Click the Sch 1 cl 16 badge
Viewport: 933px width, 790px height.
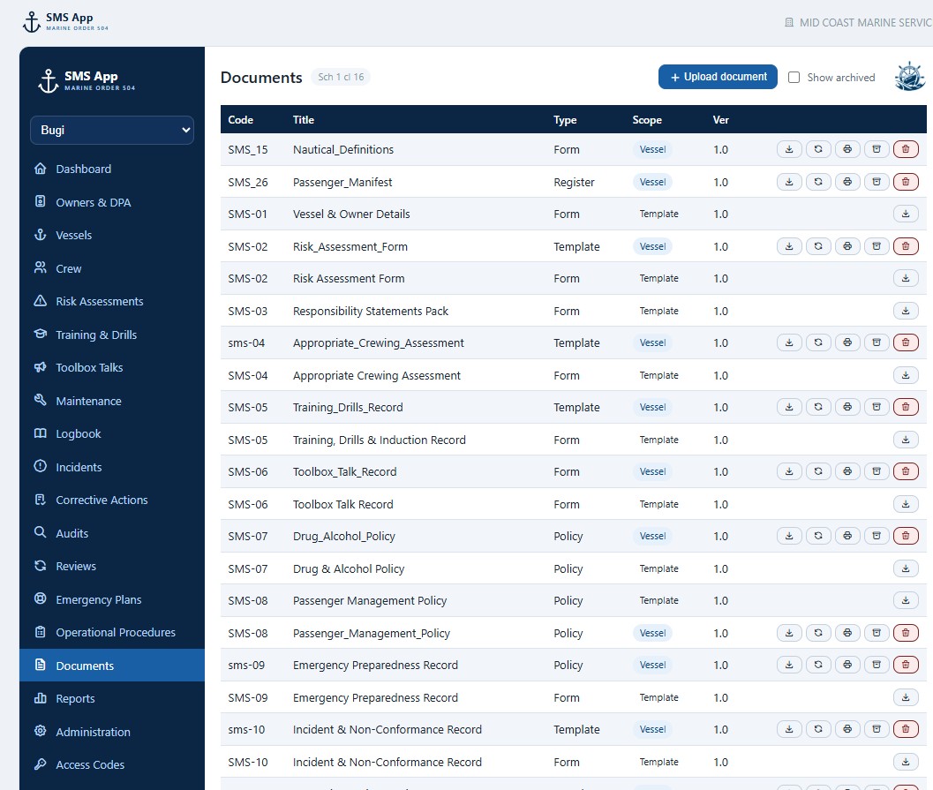(x=341, y=77)
